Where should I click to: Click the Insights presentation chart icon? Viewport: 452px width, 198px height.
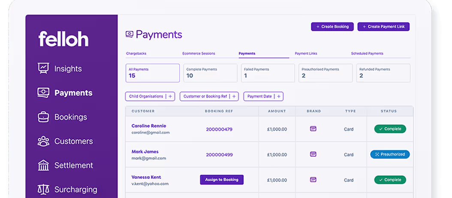(44, 68)
